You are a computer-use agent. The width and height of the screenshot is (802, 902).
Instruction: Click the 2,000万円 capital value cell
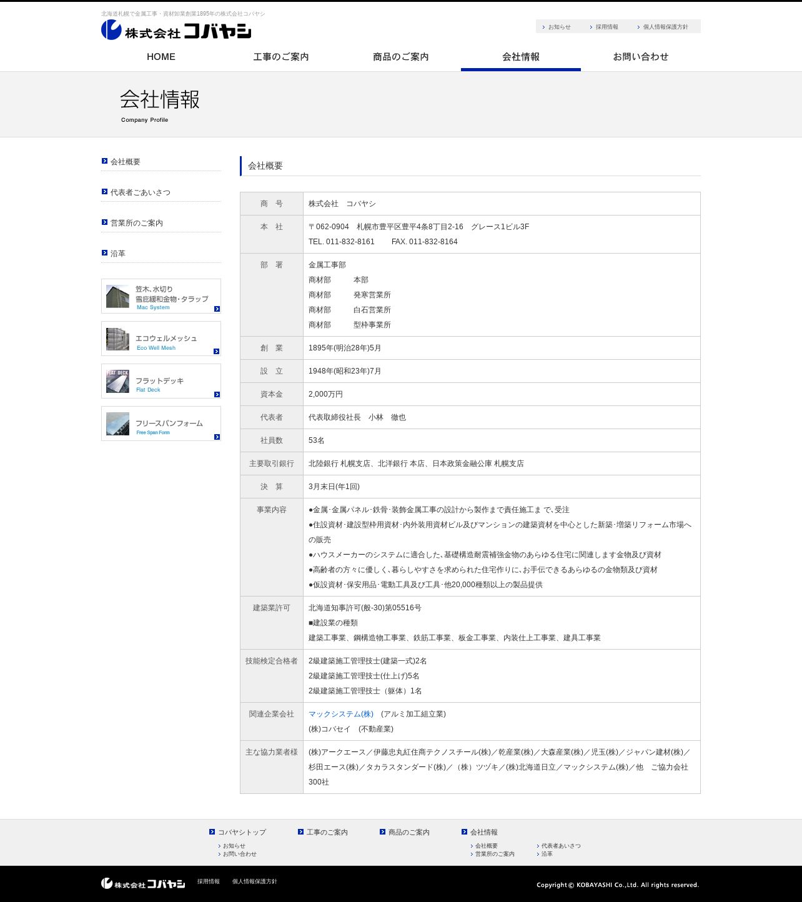[x=502, y=394]
